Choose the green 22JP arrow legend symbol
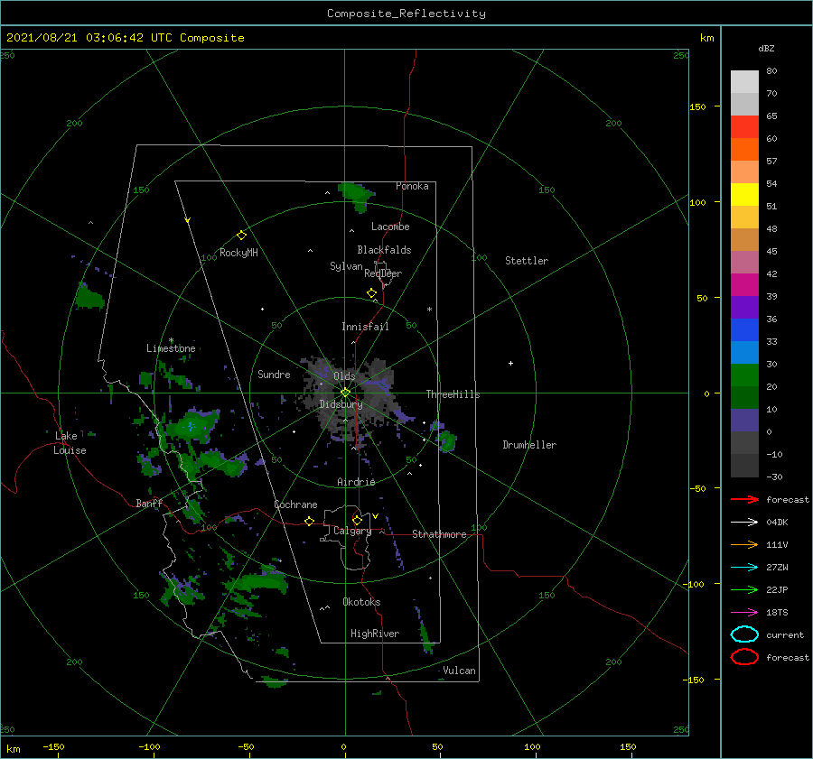This screenshot has width=813, height=759. (744, 589)
